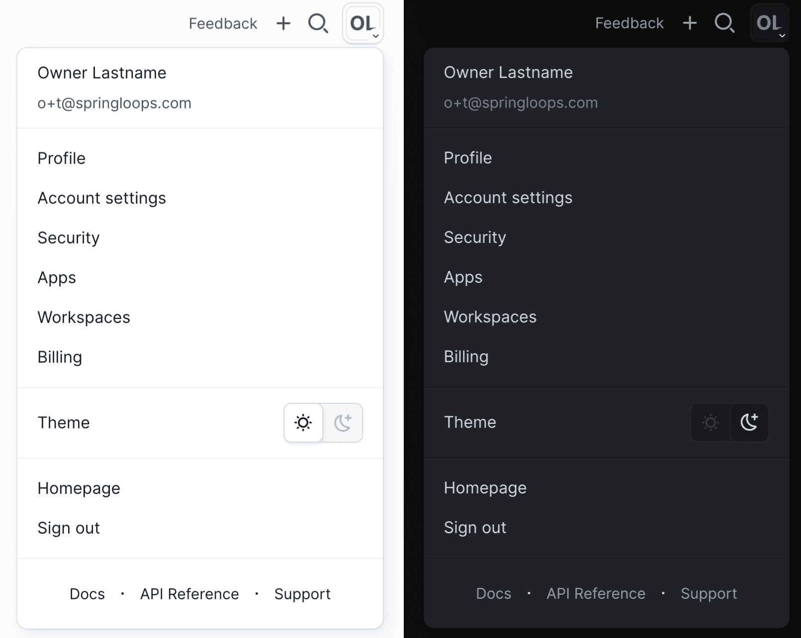The width and height of the screenshot is (801, 638).
Task: Click the OL avatar badge in light mode
Action: pyautogui.click(x=362, y=23)
